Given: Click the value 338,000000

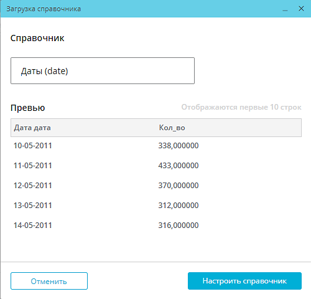Looking at the screenshot, I should 179,146.
